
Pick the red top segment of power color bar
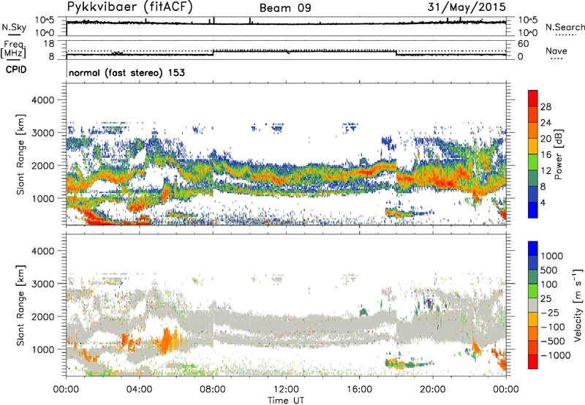(x=533, y=98)
